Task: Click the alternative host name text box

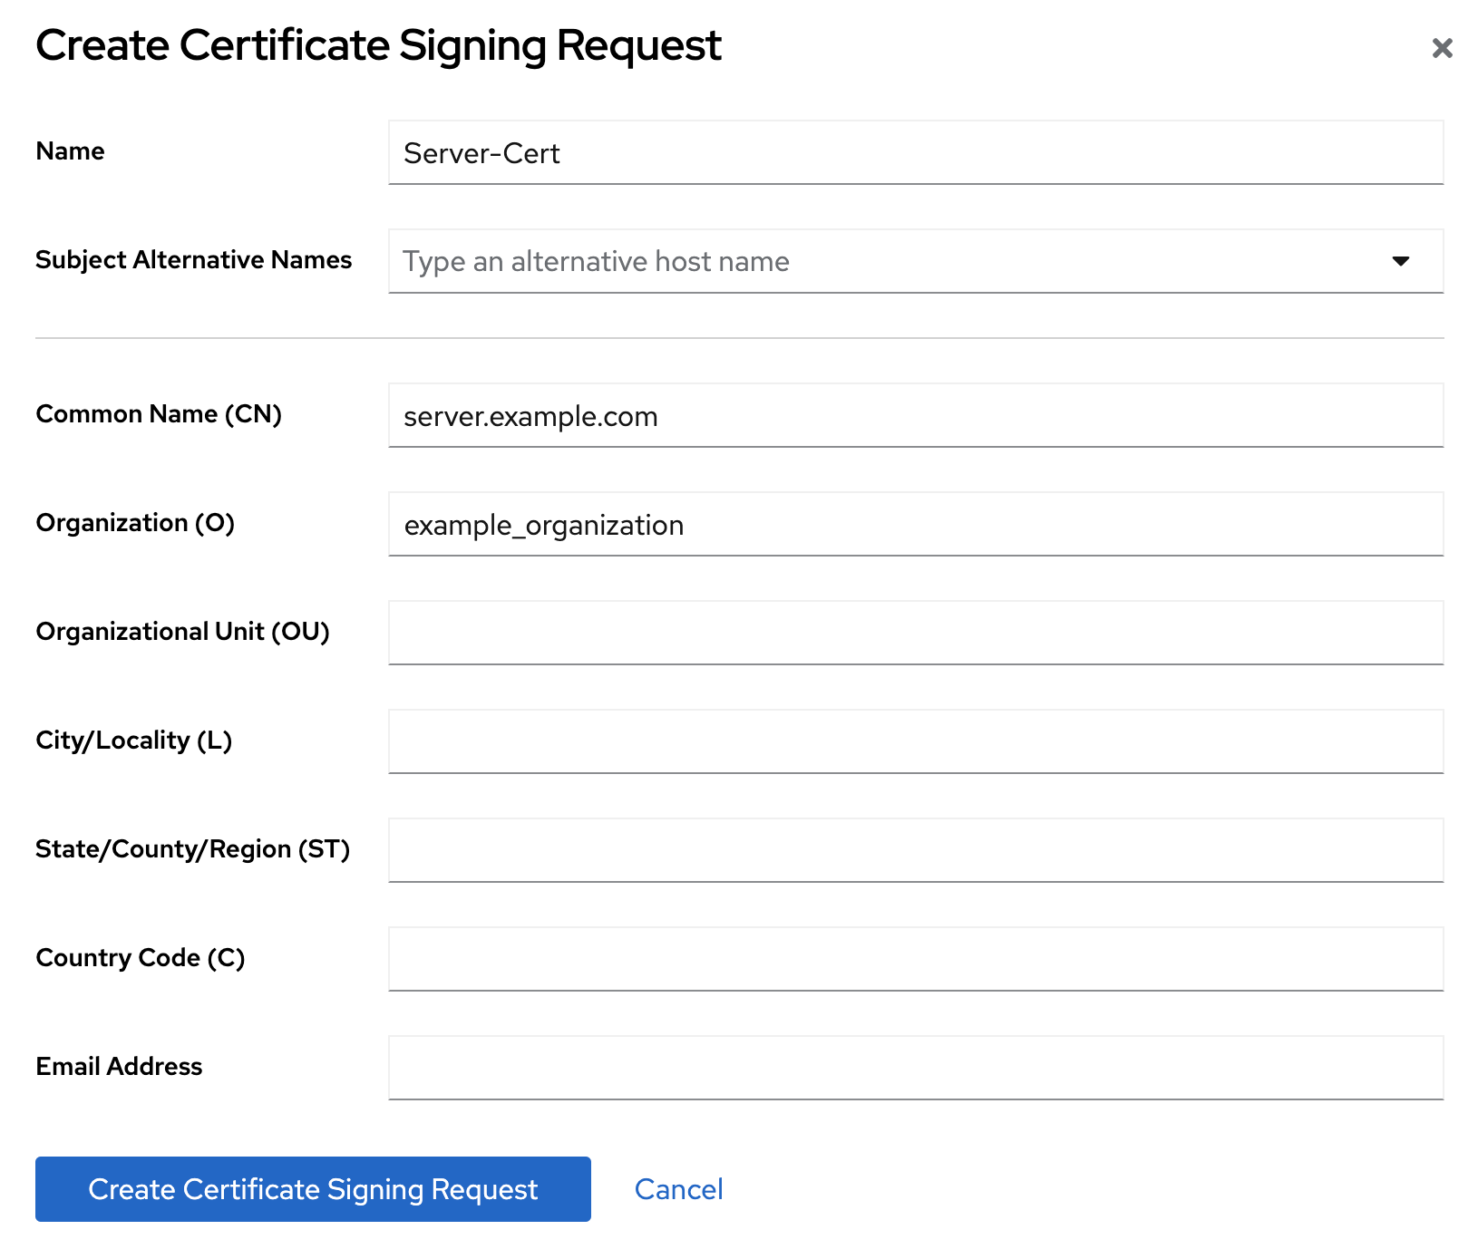Action: [x=880, y=261]
